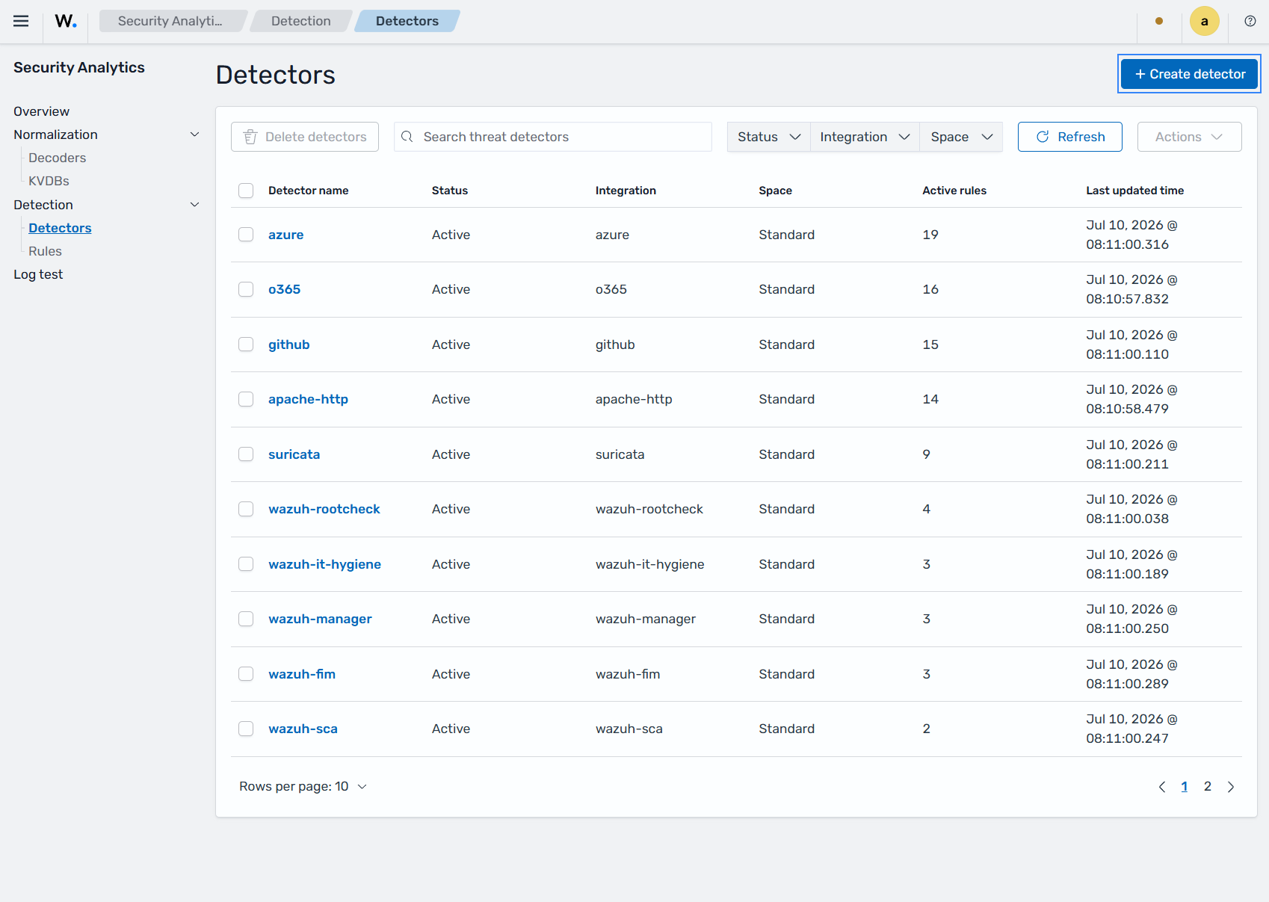Focus the Search threat detectors field

(553, 137)
